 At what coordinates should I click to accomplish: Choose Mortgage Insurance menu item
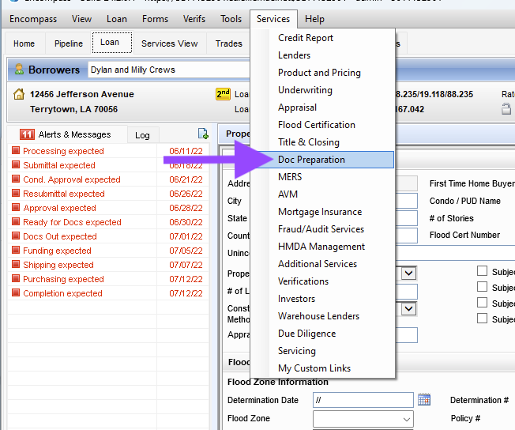(322, 212)
